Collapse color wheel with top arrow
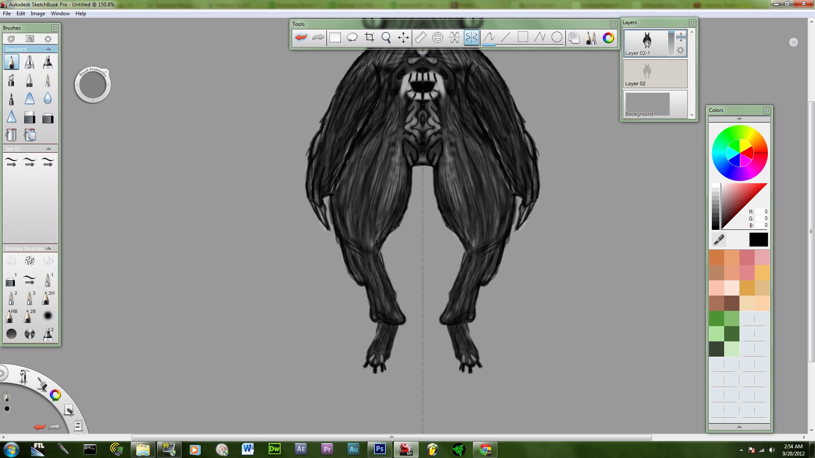Screen dimensions: 815x458 click(x=739, y=119)
